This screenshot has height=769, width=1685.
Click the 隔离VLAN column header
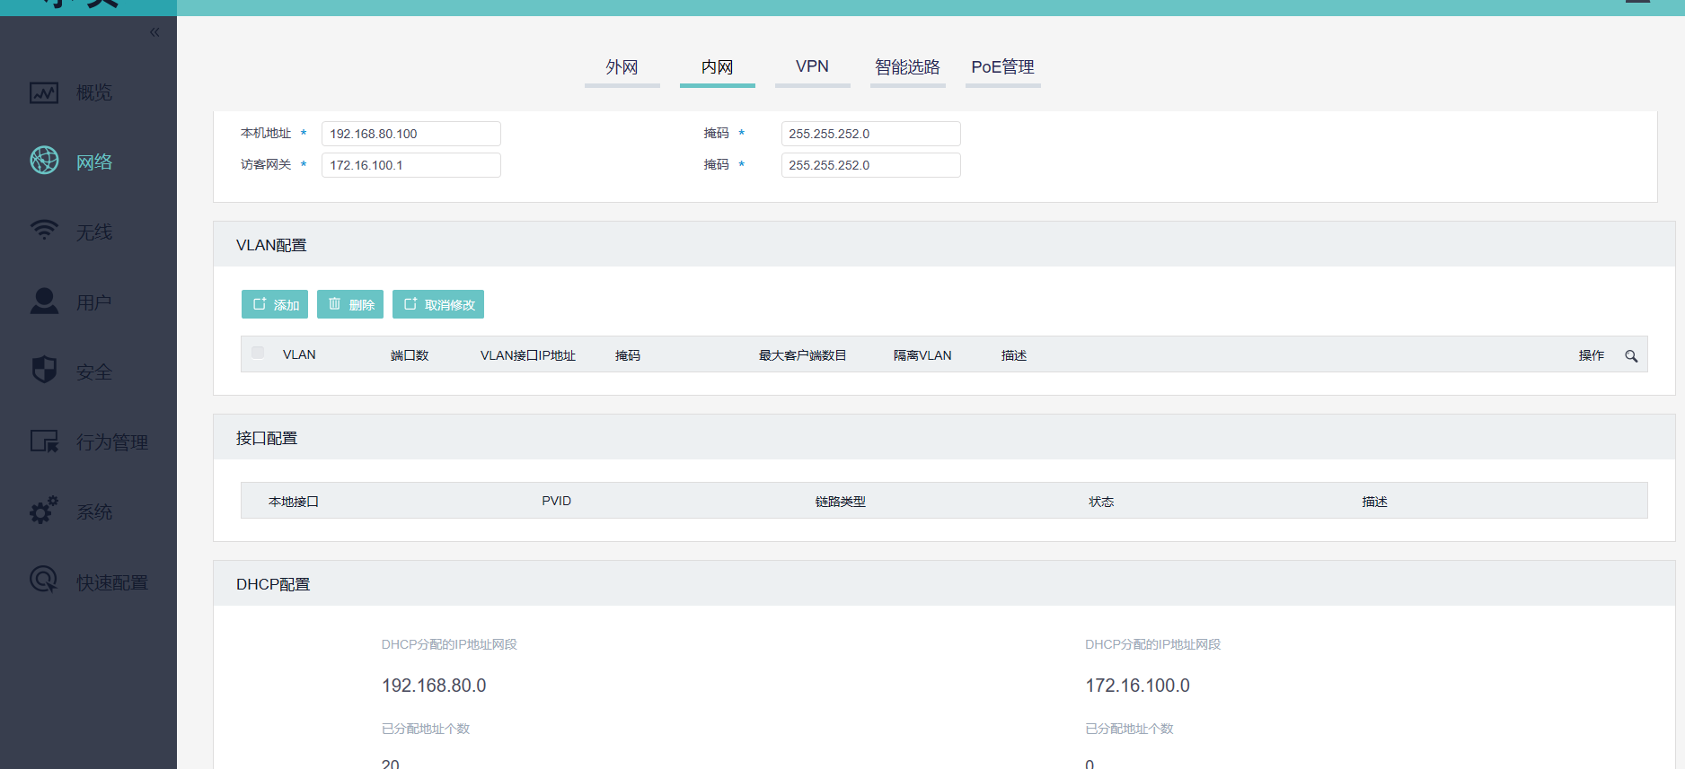point(922,355)
